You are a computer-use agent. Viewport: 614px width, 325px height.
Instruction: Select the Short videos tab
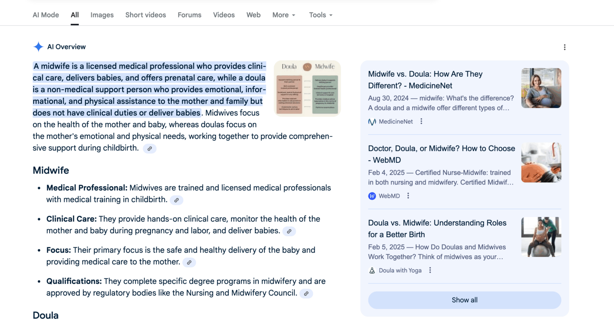145,15
